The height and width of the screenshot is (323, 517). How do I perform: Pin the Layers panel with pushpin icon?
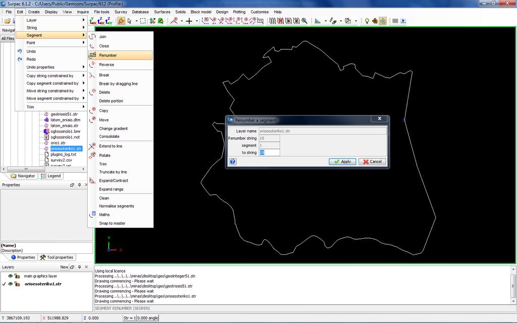tap(79, 267)
